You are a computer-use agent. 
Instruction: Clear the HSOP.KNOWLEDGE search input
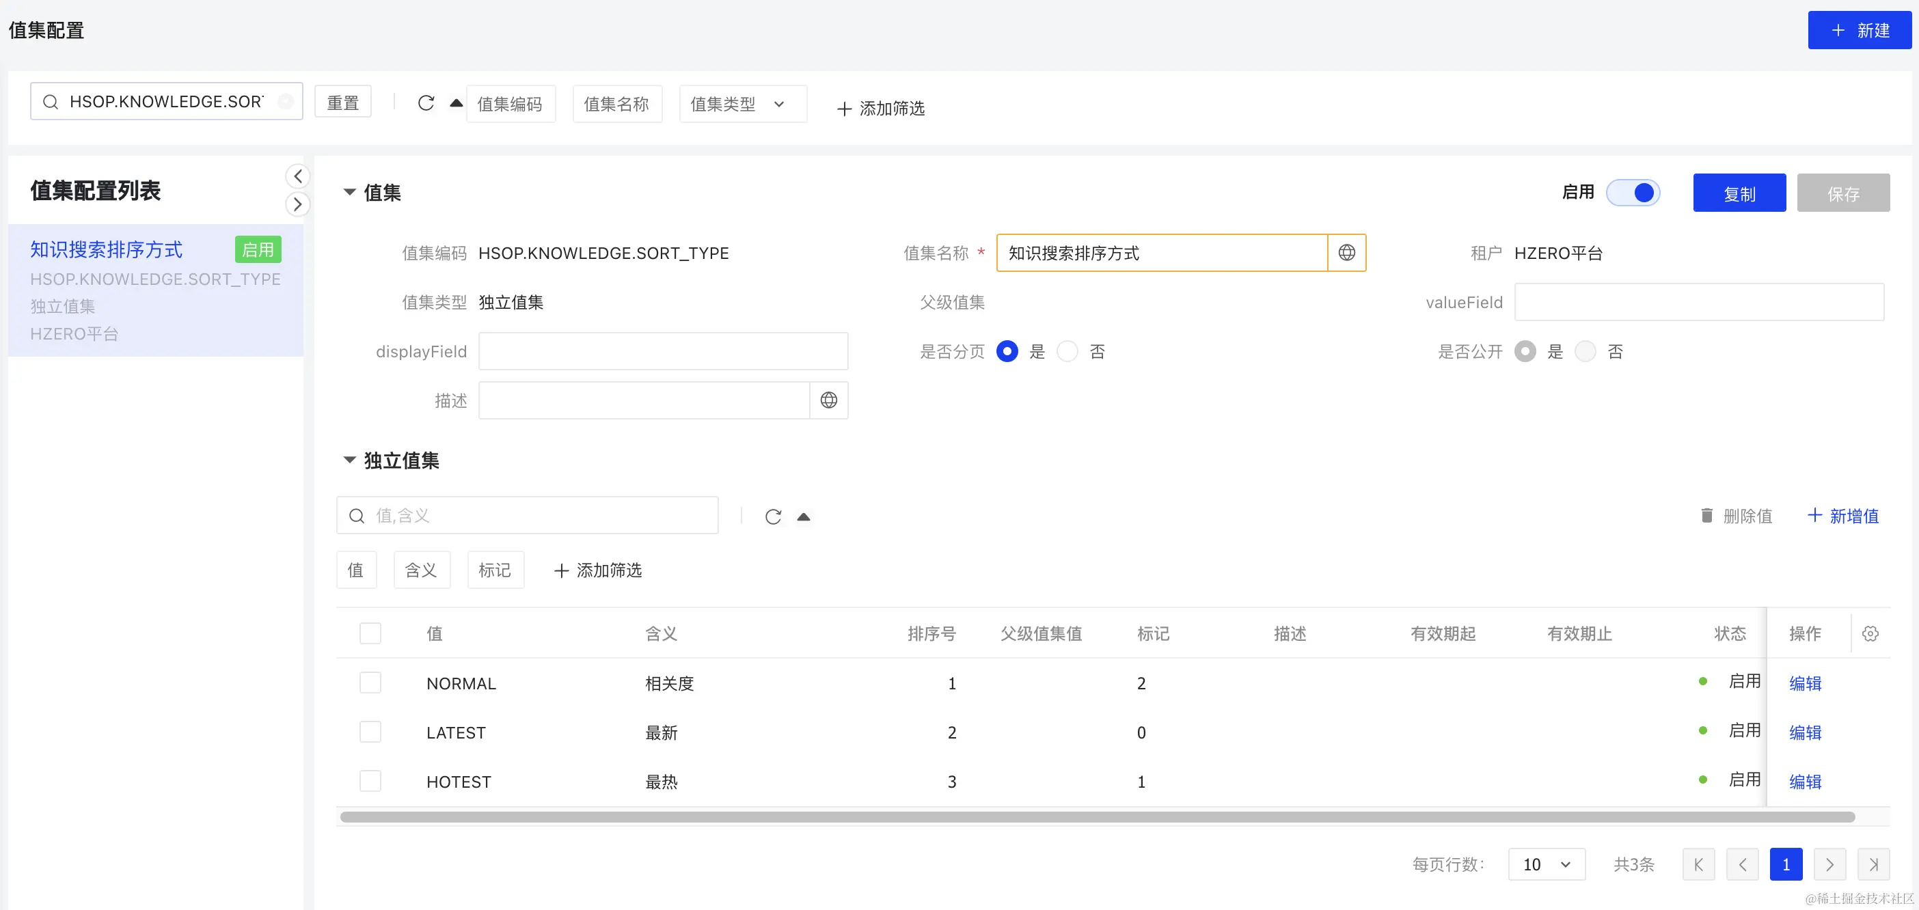285,101
